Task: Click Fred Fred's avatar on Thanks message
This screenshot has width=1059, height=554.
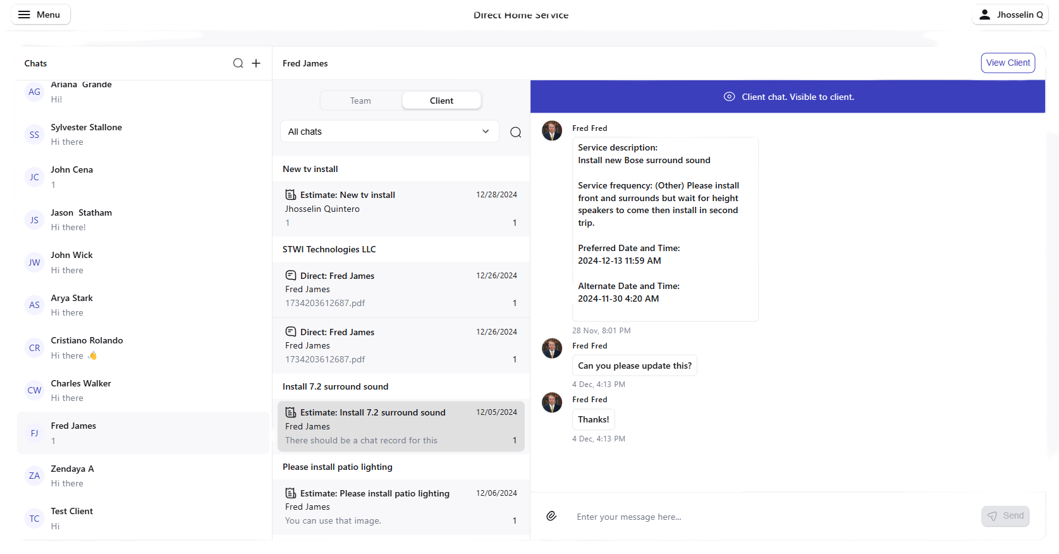Action: coord(552,403)
